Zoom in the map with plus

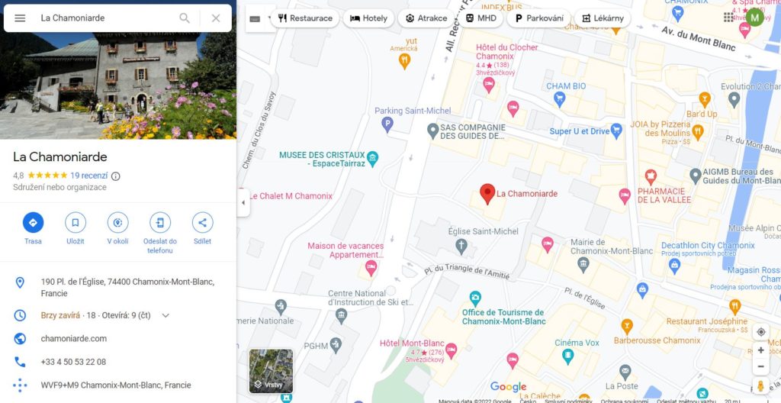click(x=760, y=350)
